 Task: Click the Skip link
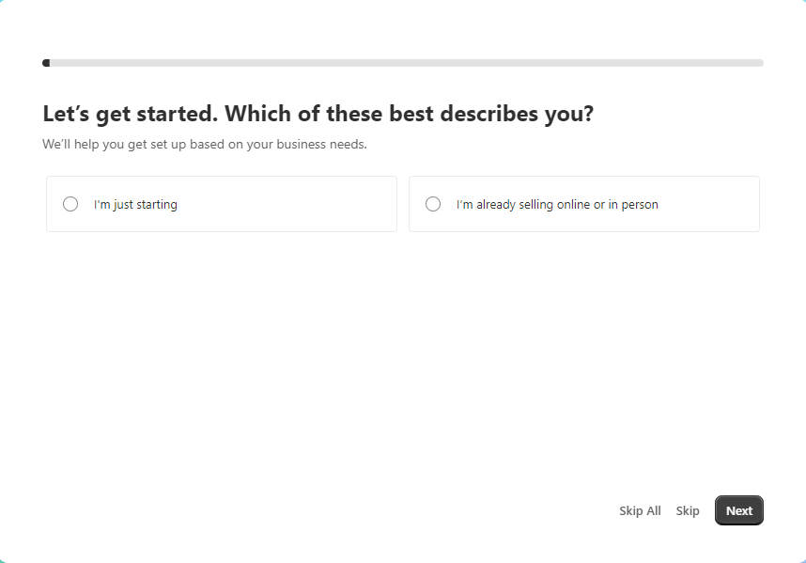coord(688,510)
